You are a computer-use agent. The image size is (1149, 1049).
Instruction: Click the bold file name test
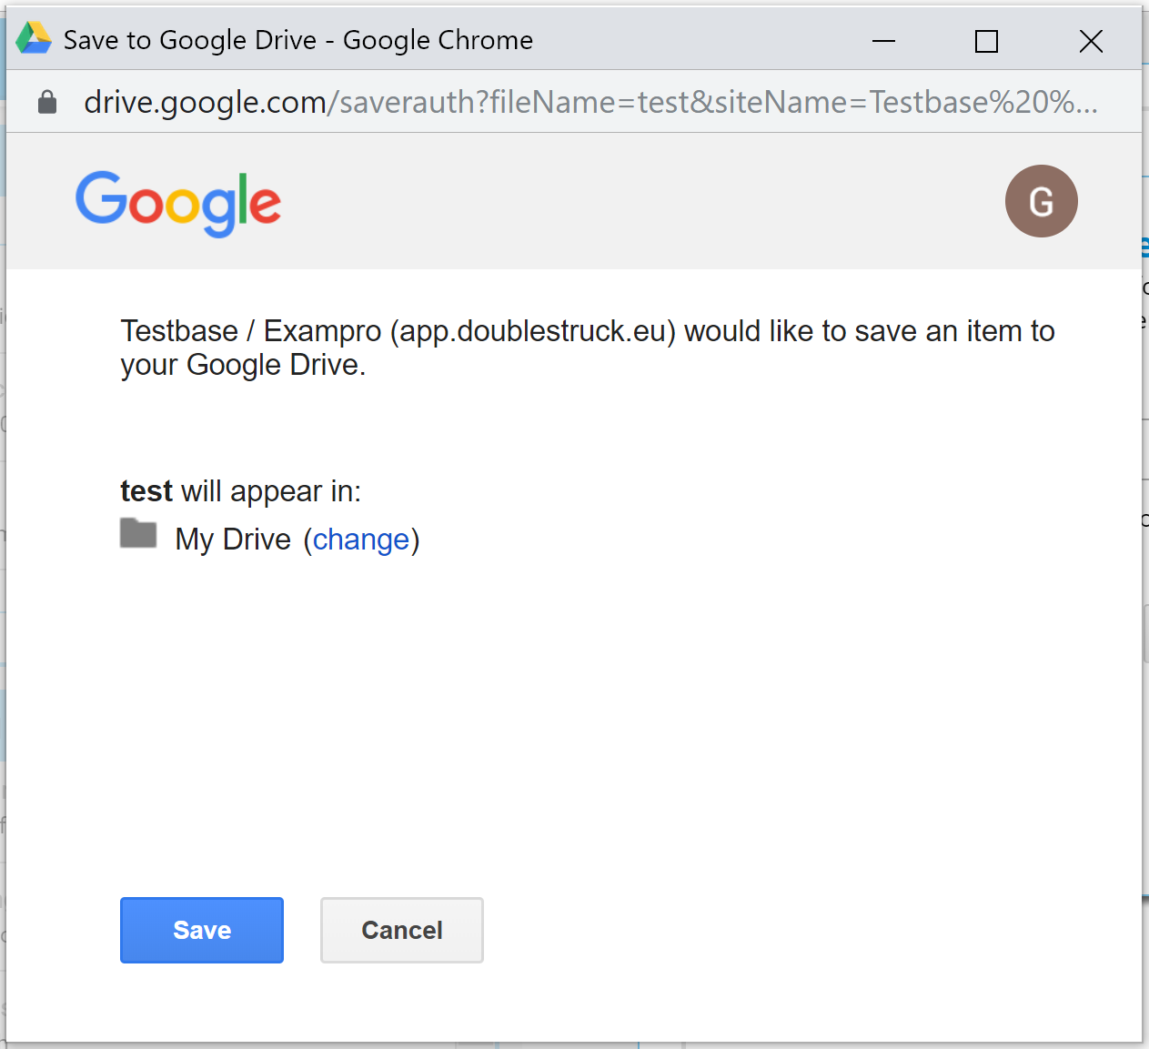(x=146, y=491)
